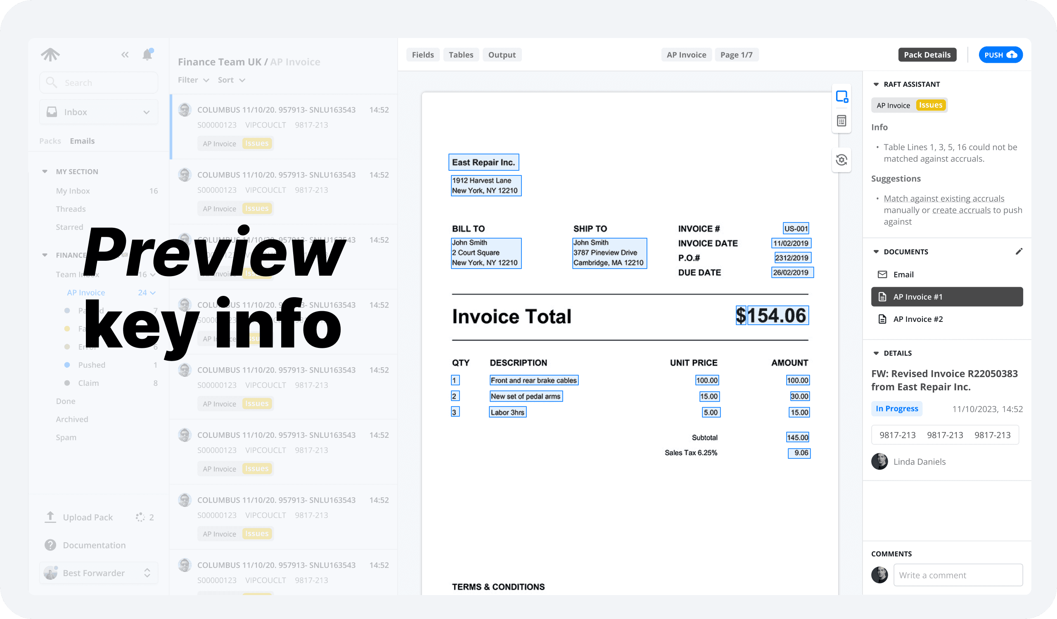Viewport: 1057px width, 619px height.
Task: Click the calculator icon beside document
Action: click(841, 121)
